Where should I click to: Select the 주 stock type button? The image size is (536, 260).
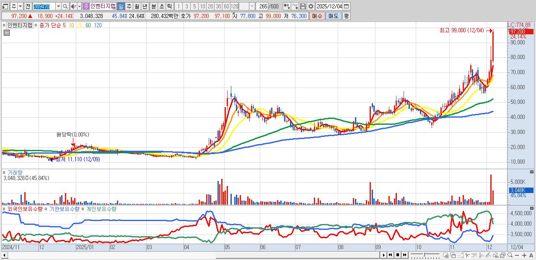(x=14, y=6)
